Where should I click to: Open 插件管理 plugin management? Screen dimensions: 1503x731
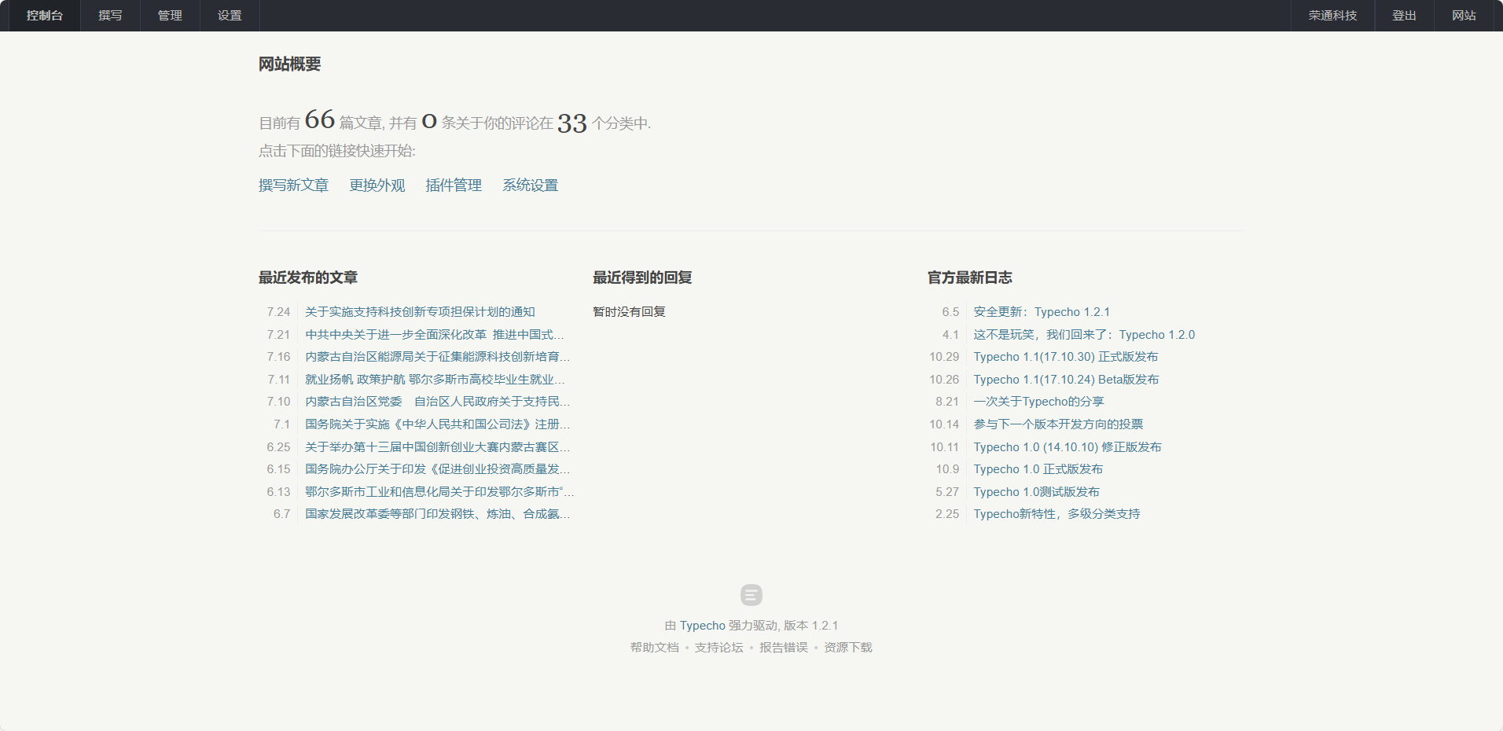point(453,185)
